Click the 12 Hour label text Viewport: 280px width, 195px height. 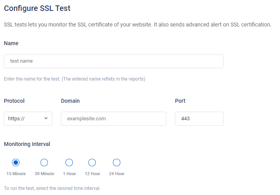coord(92,174)
